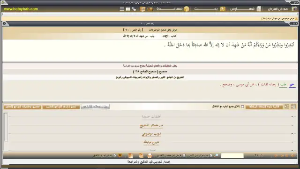Go to the first text with the rightmost arrow
The width and height of the screenshot is (300, 169).
click(292, 155)
